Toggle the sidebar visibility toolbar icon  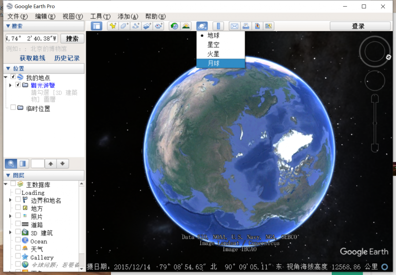pos(96,26)
